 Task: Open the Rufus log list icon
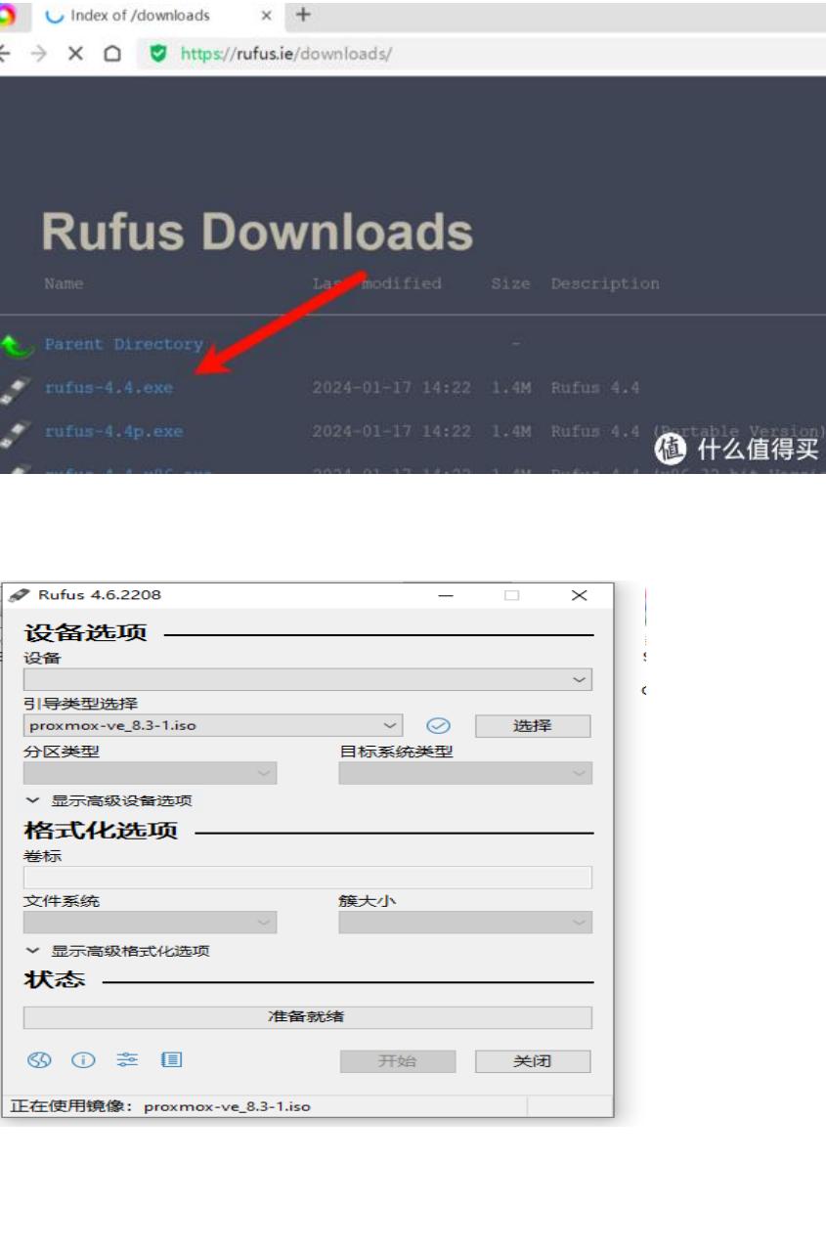[171, 1060]
